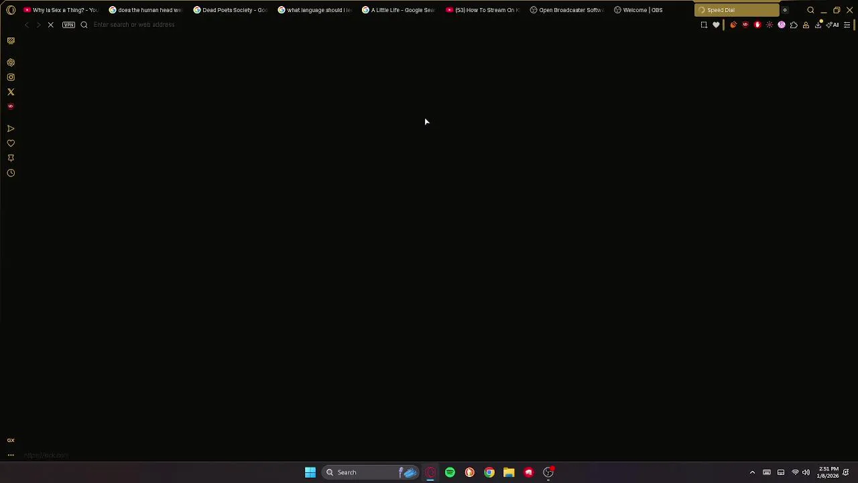Image resolution: width=858 pixels, height=483 pixels.
Task: Open the notification bell in the taskbar
Action: click(x=846, y=472)
